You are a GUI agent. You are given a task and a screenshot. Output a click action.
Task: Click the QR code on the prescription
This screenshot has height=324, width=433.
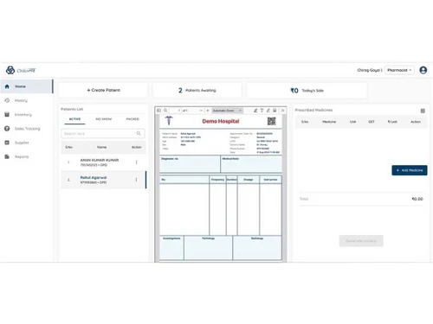[x=271, y=121]
